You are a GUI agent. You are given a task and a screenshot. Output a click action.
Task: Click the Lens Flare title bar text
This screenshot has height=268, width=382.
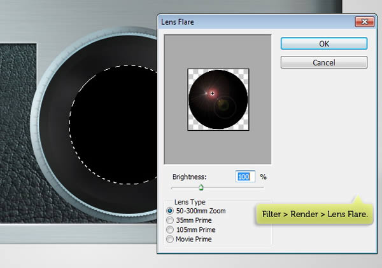tap(178, 22)
